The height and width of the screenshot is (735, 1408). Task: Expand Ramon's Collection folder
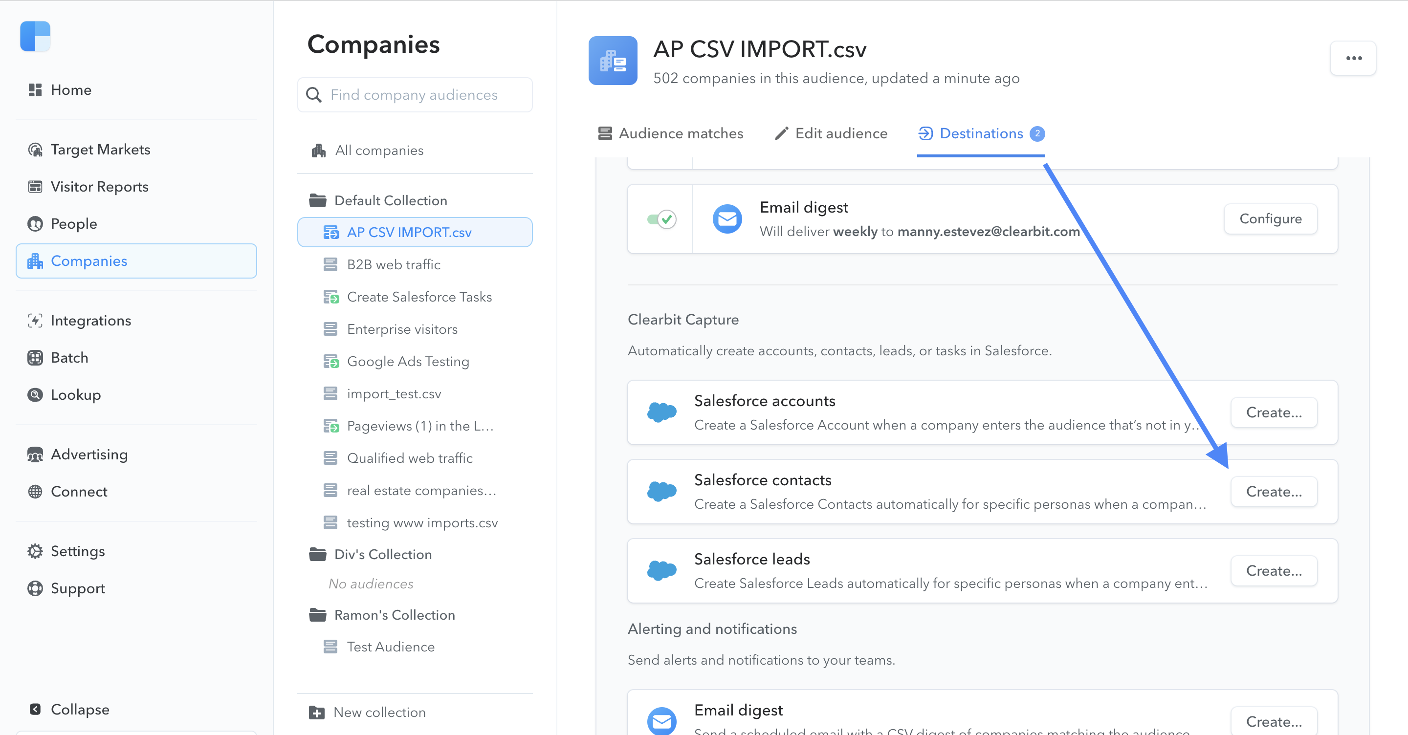(x=382, y=615)
